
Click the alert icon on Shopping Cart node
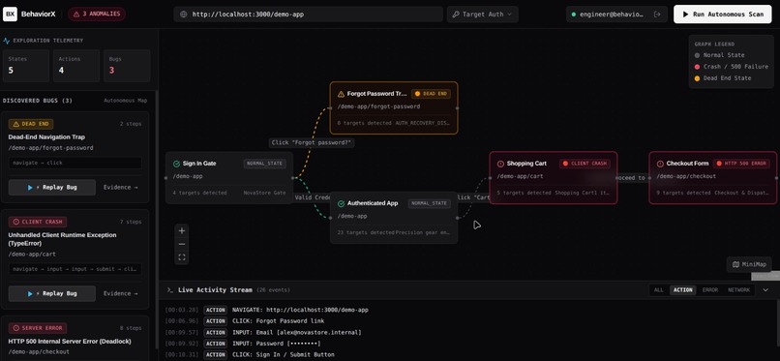pos(500,164)
